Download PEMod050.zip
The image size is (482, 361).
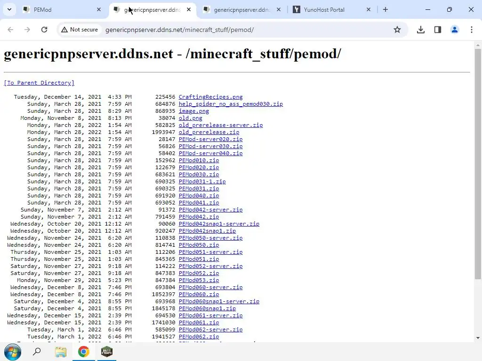(x=199, y=245)
